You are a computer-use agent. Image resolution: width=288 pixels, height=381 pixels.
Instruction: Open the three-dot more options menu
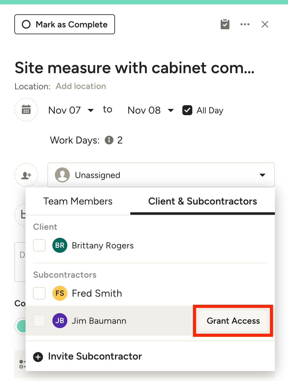[245, 25]
